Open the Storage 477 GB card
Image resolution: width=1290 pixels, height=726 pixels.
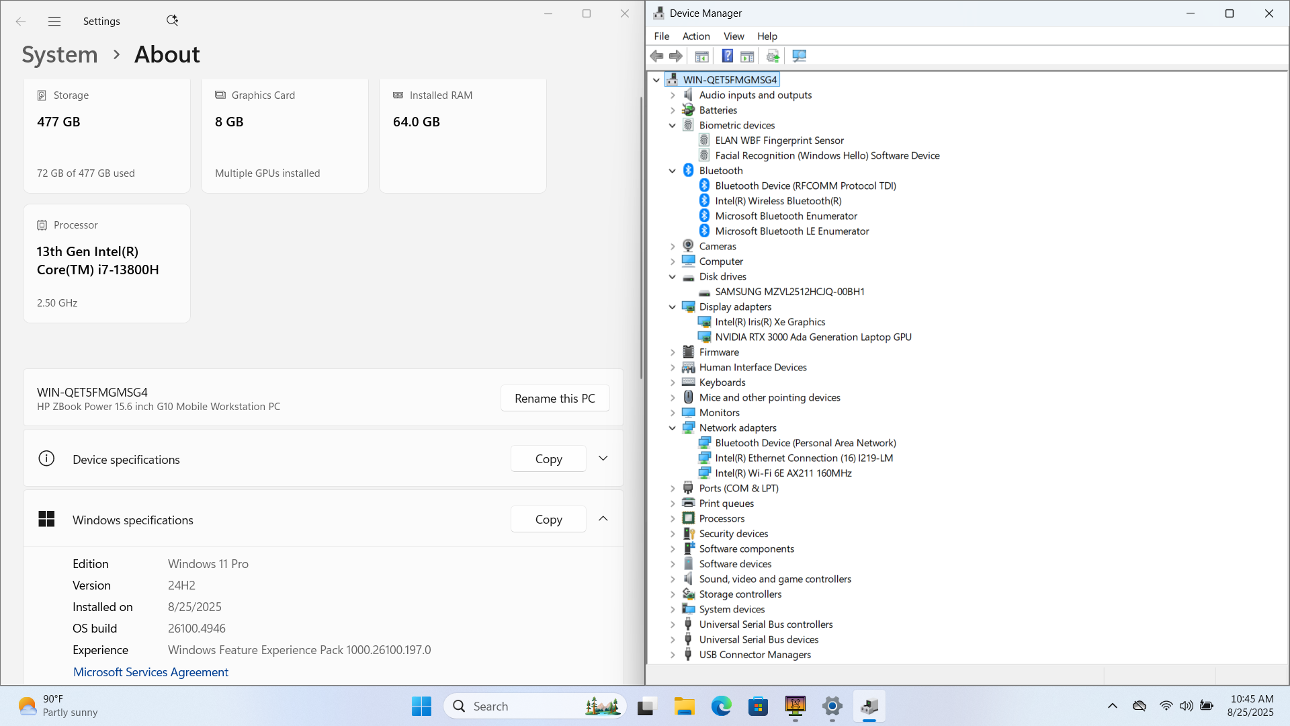pos(107,136)
